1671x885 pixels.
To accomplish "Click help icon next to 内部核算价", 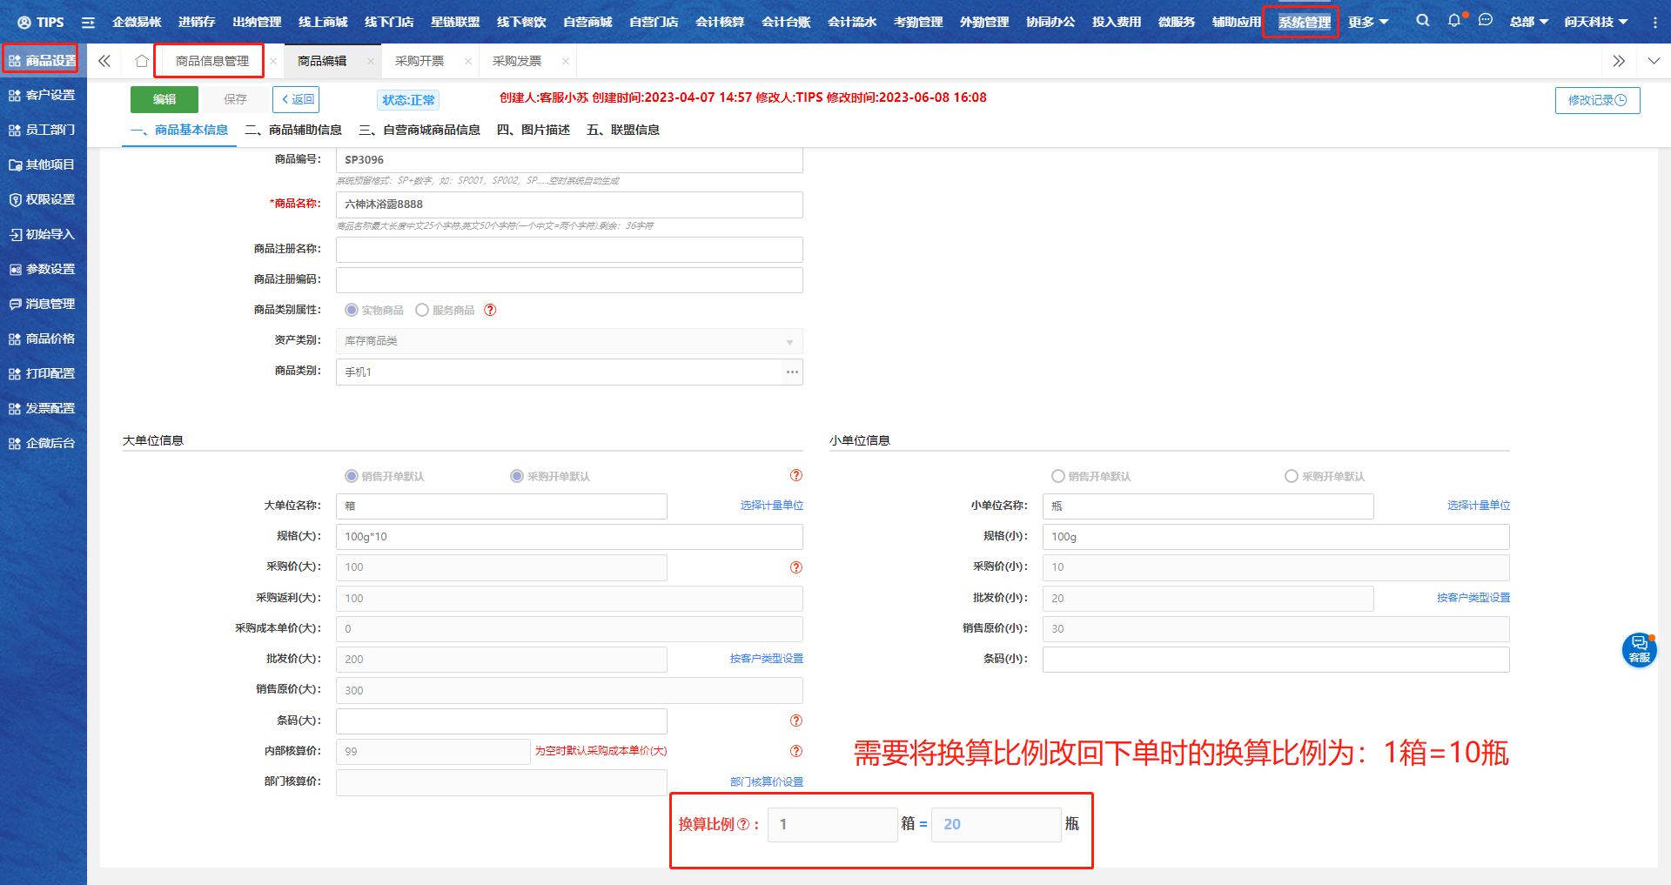I will (795, 751).
